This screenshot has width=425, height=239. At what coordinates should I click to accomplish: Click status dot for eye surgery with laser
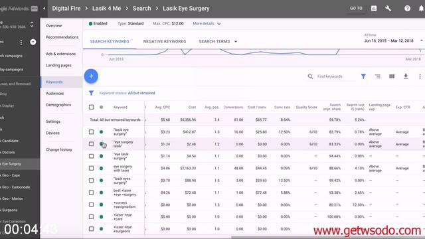(101, 168)
